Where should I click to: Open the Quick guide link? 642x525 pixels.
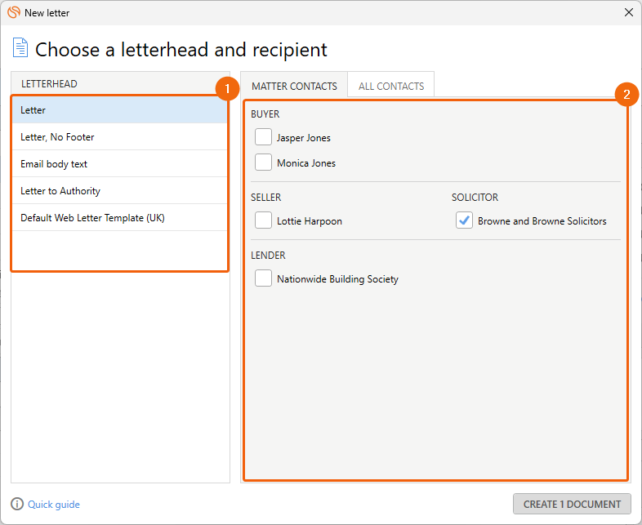tap(54, 504)
